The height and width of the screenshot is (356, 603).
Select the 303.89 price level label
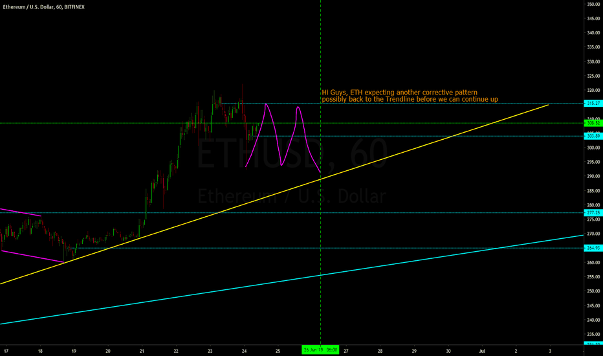[x=593, y=136]
